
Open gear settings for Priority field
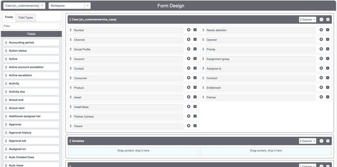[321, 49]
